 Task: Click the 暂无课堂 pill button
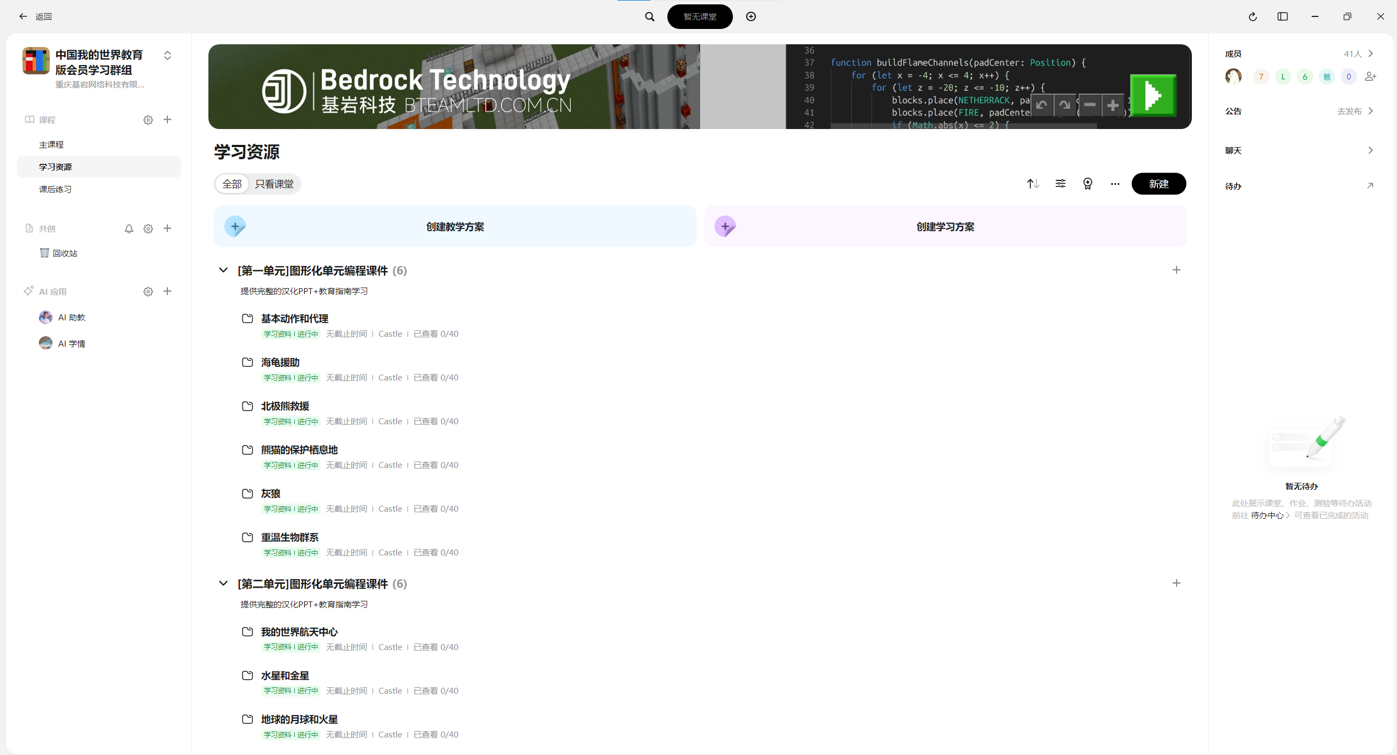click(700, 16)
